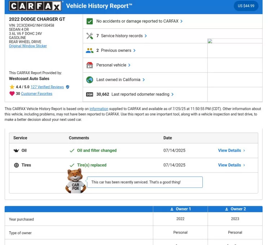Click the CARFAX logo in header
Image resolution: width=268 pixels, height=245 pixels.
tap(35, 6)
